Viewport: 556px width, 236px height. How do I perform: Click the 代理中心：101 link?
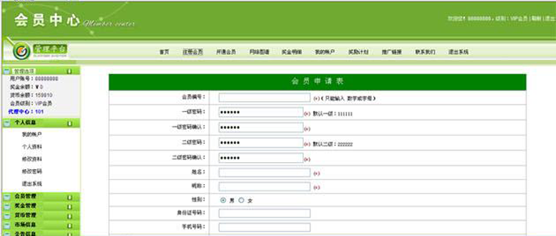[26, 111]
